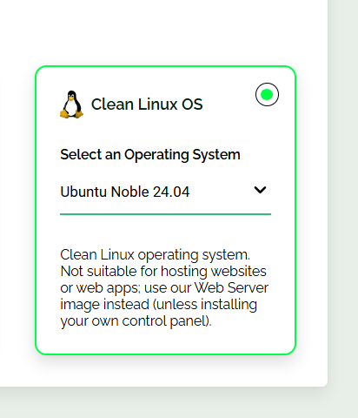Click the 24.04 version number in the dropdown
358x418 pixels.
171,192
